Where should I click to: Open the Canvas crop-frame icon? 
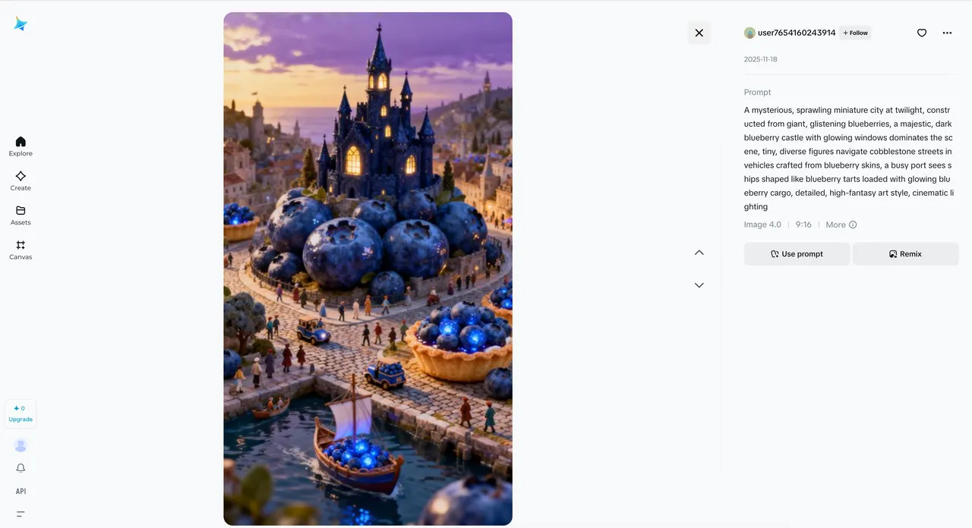tap(21, 245)
